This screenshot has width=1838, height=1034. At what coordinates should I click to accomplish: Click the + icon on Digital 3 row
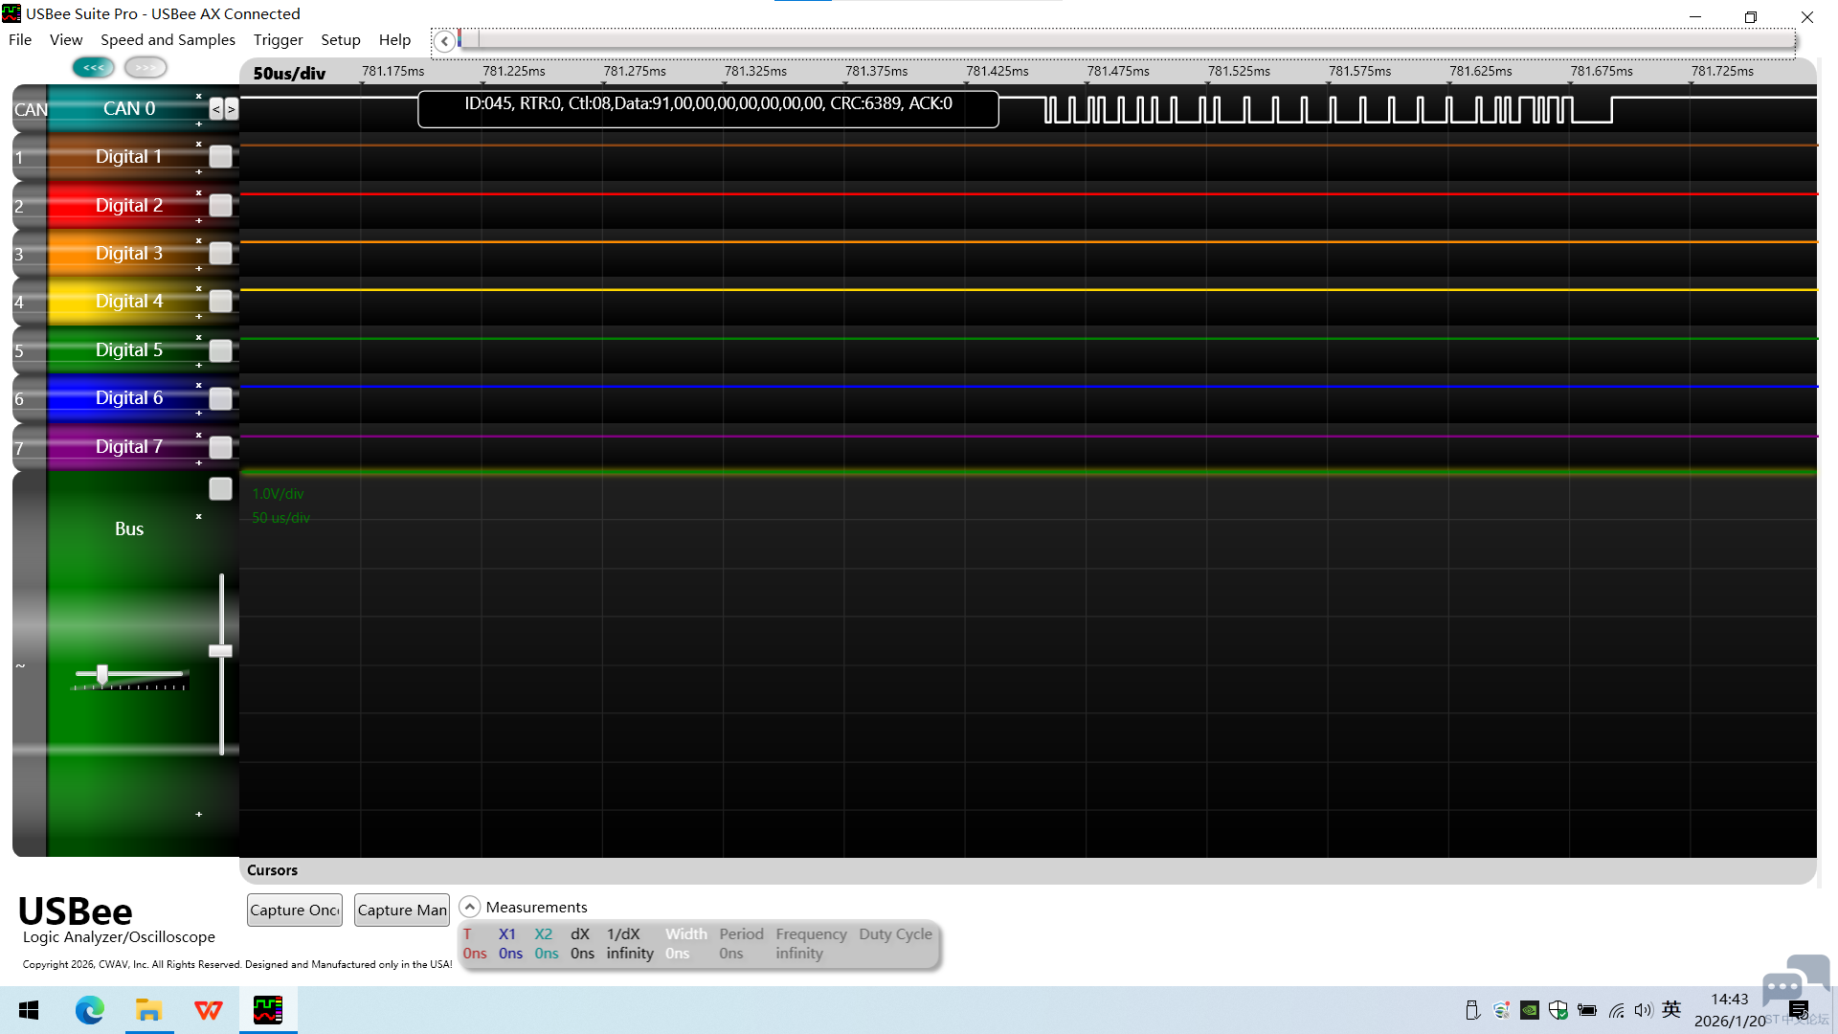[x=199, y=269]
